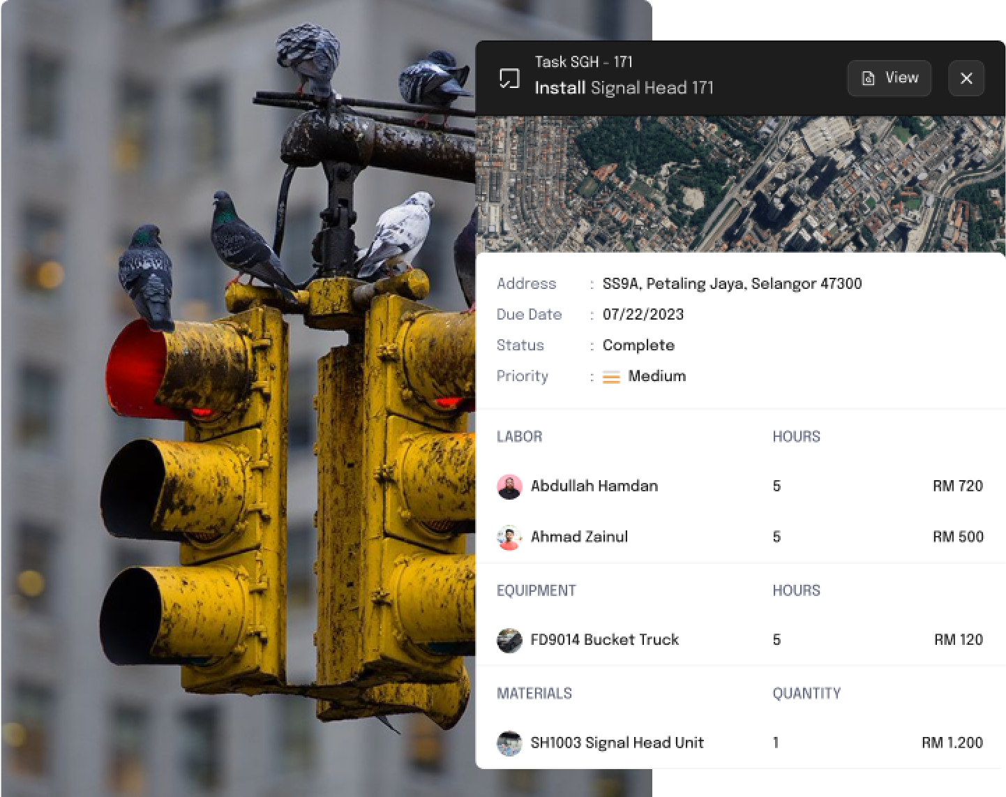Viewport: 1006px width, 797px height.
Task: Click the LABOR section heading
Action: coord(519,437)
